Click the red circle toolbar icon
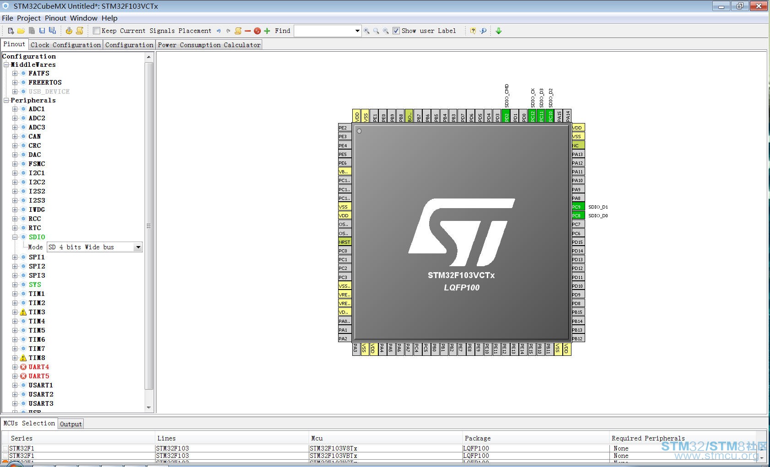Viewport: 770px width, 467px height. [x=257, y=31]
